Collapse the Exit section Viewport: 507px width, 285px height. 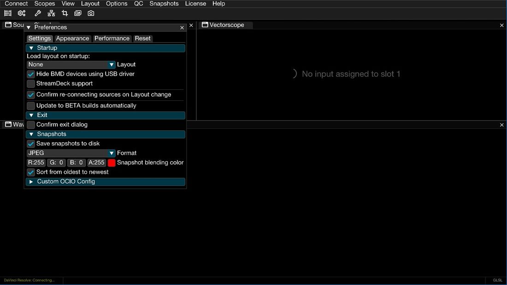106,116
